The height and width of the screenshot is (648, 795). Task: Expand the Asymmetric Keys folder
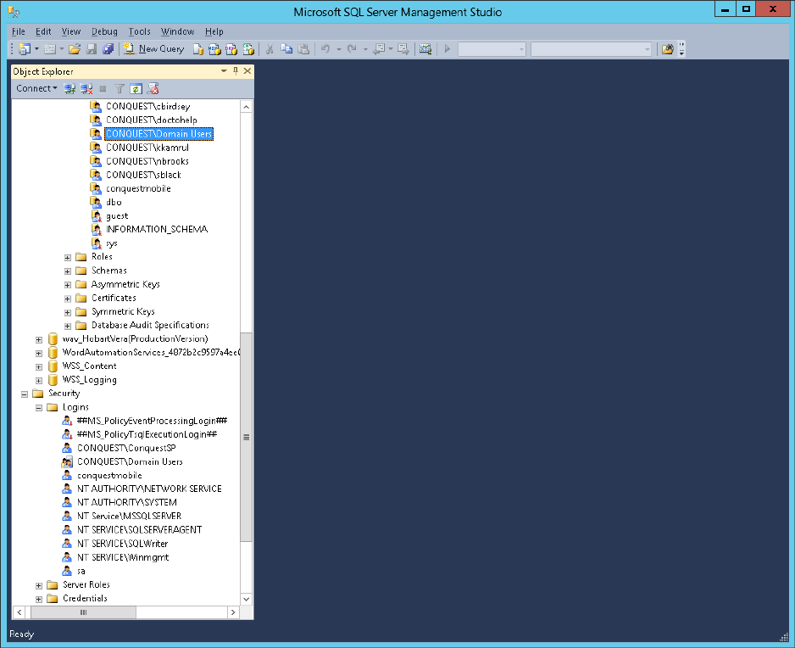(68, 285)
